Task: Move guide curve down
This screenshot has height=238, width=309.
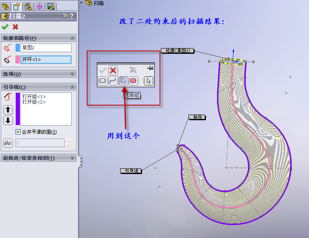Action: 8,120
